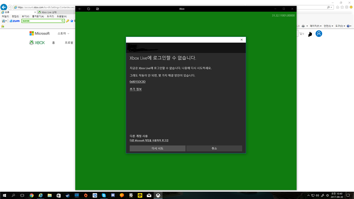
Task: Open Origin from the taskbar
Action: point(86,196)
